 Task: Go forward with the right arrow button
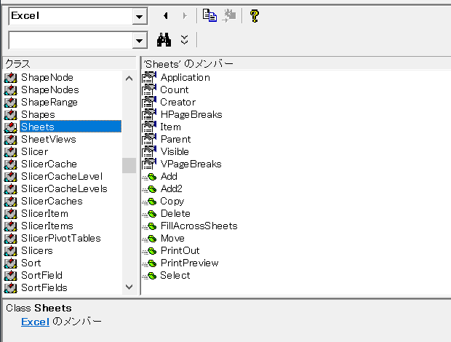pos(185,16)
